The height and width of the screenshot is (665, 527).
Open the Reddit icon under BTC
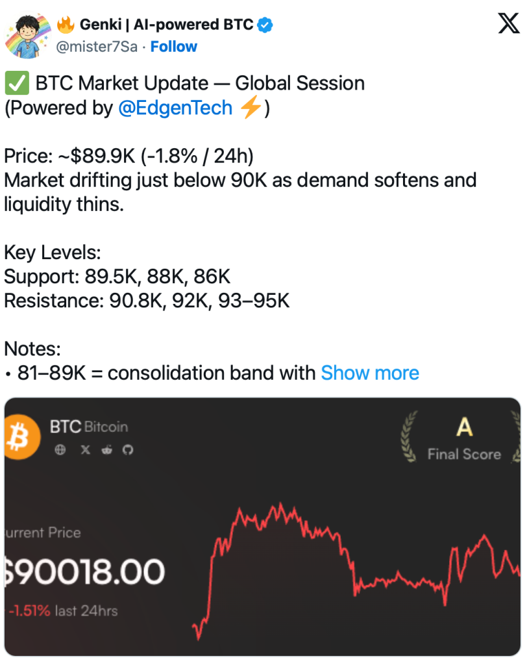click(106, 449)
